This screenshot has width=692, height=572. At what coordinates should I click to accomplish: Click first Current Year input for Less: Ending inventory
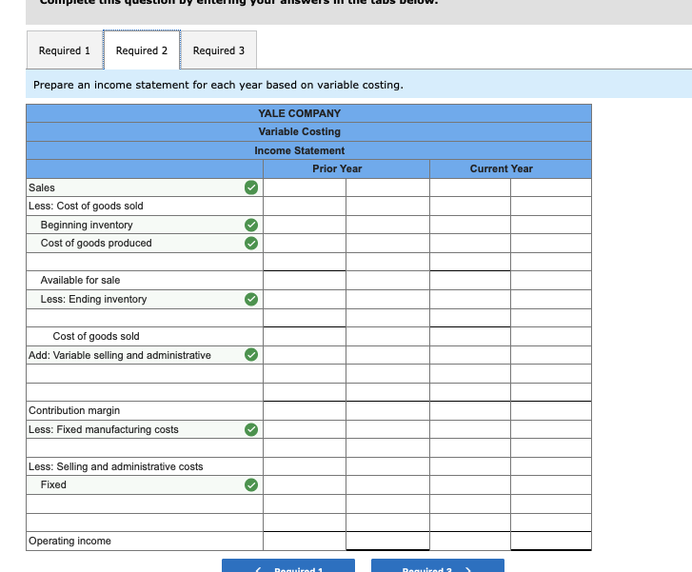[470, 299]
